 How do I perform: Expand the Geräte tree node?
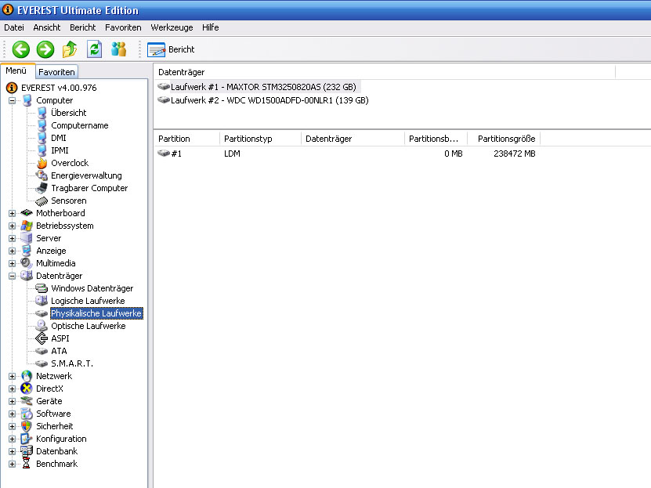pos(12,401)
